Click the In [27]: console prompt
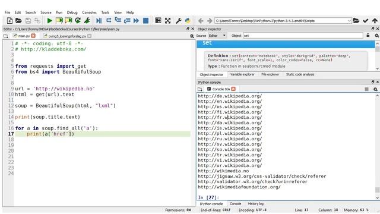Viewport: 380px width, 214px height. tap(208, 197)
